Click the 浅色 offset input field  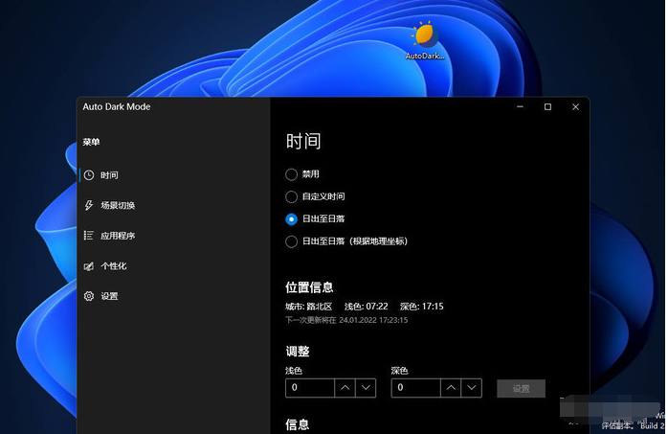click(x=309, y=388)
